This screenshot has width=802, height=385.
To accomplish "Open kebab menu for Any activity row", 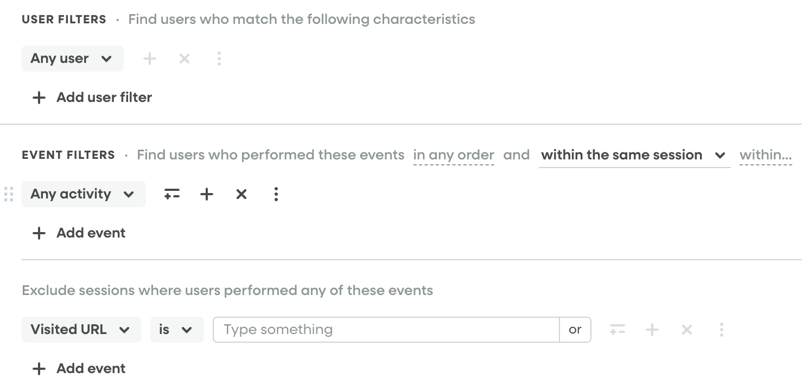I will coord(276,194).
